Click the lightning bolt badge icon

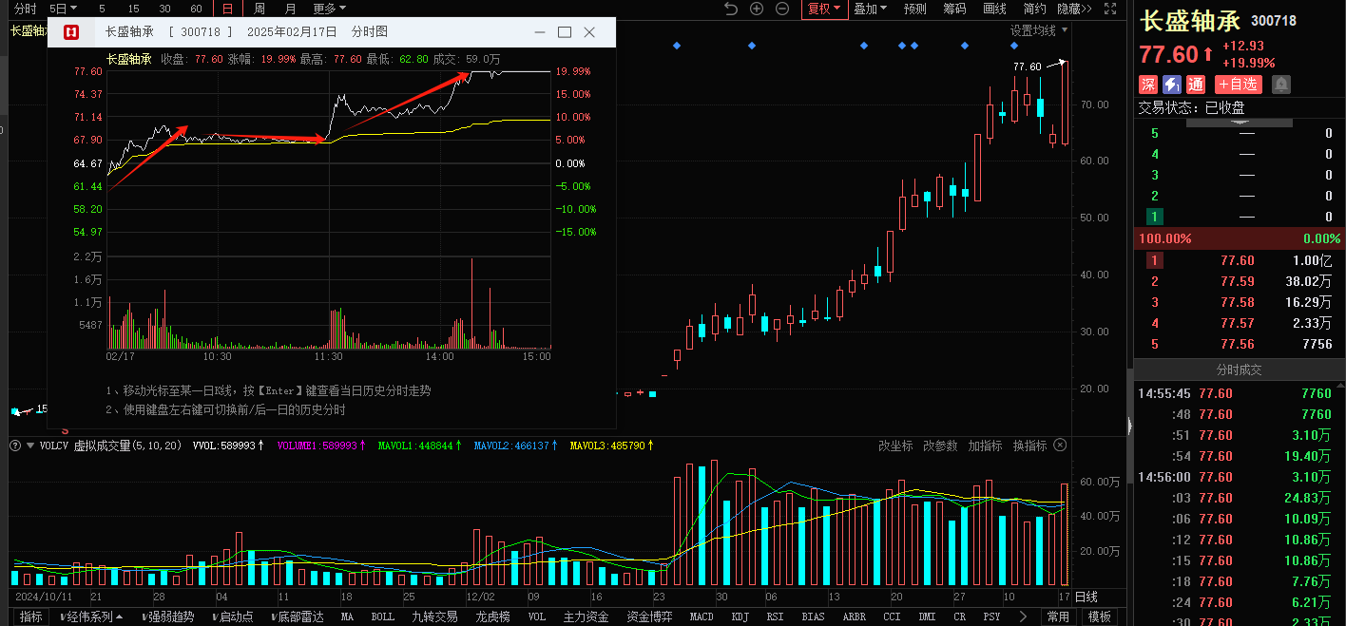click(1172, 85)
